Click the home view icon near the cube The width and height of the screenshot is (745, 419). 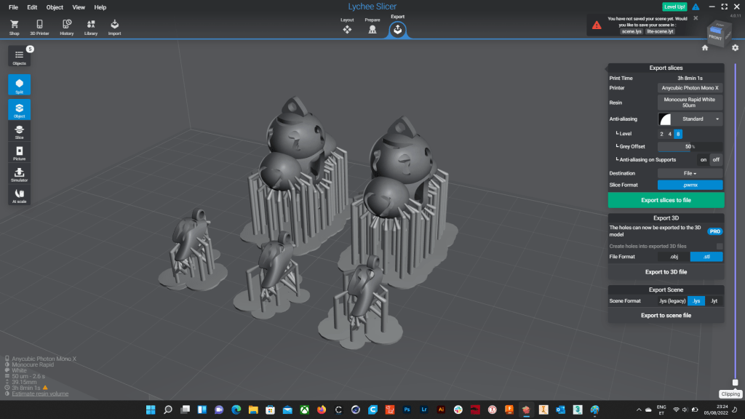pyautogui.click(x=705, y=48)
